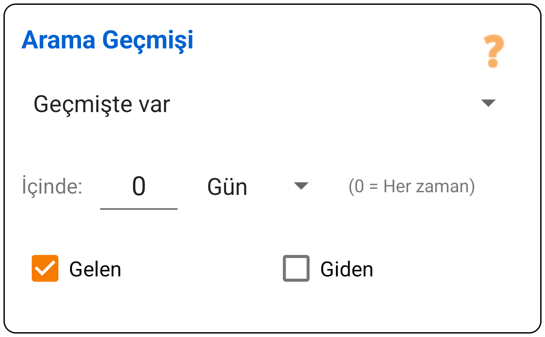Click the arrow beside Geçmişte var
Viewport: 545px width, 337px height.
489,103
